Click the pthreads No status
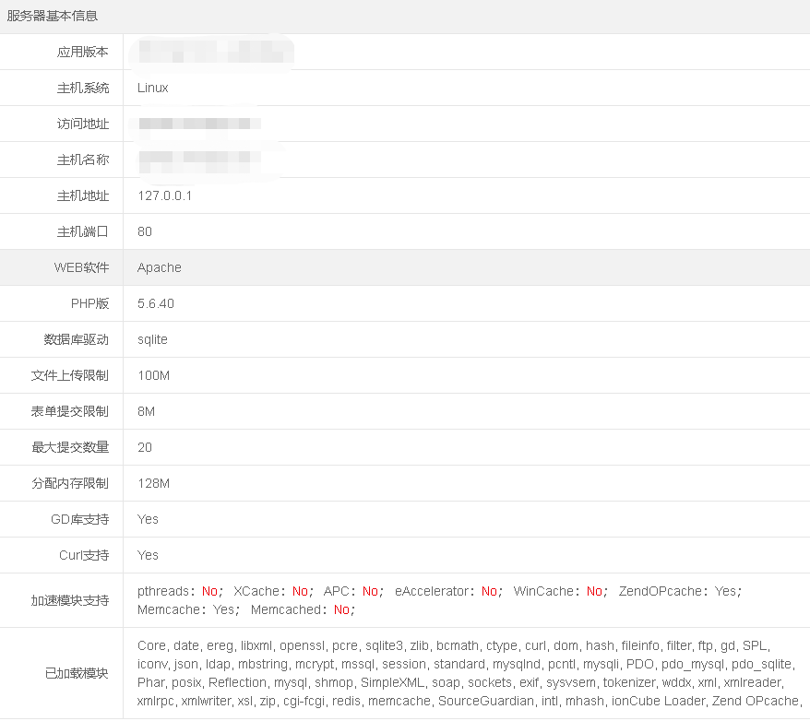810x721 pixels. coord(209,591)
